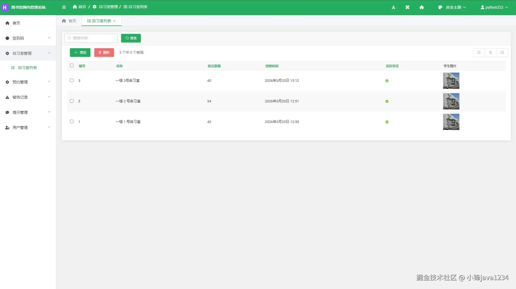516x289 pixels.
Task: Click the green active status icon for 一楼 1 号自习室
Action: pyautogui.click(x=387, y=122)
